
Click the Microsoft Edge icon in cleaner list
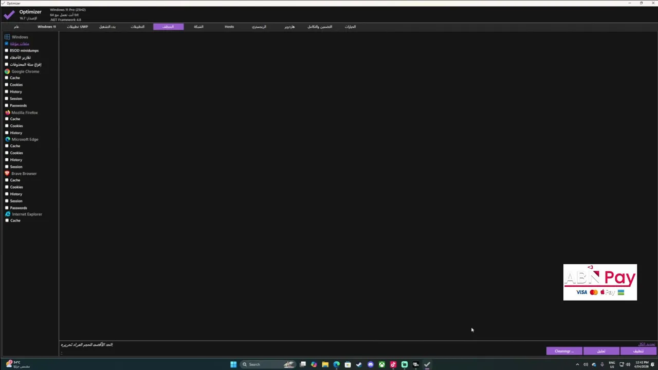click(7, 139)
